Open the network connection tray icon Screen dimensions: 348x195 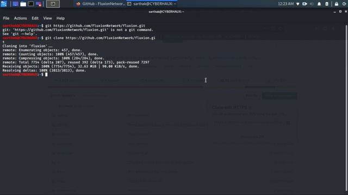click(298, 4)
